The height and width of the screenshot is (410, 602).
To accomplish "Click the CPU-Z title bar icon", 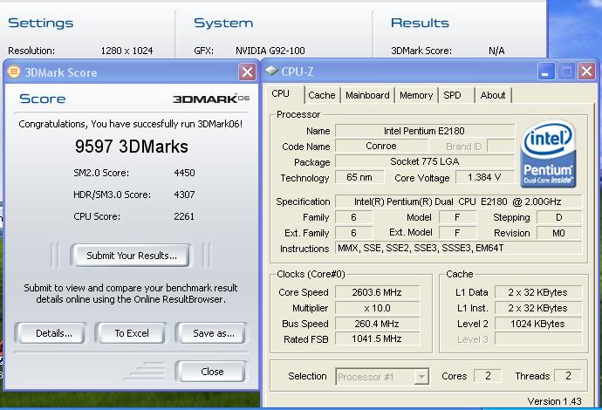I will point(271,71).
